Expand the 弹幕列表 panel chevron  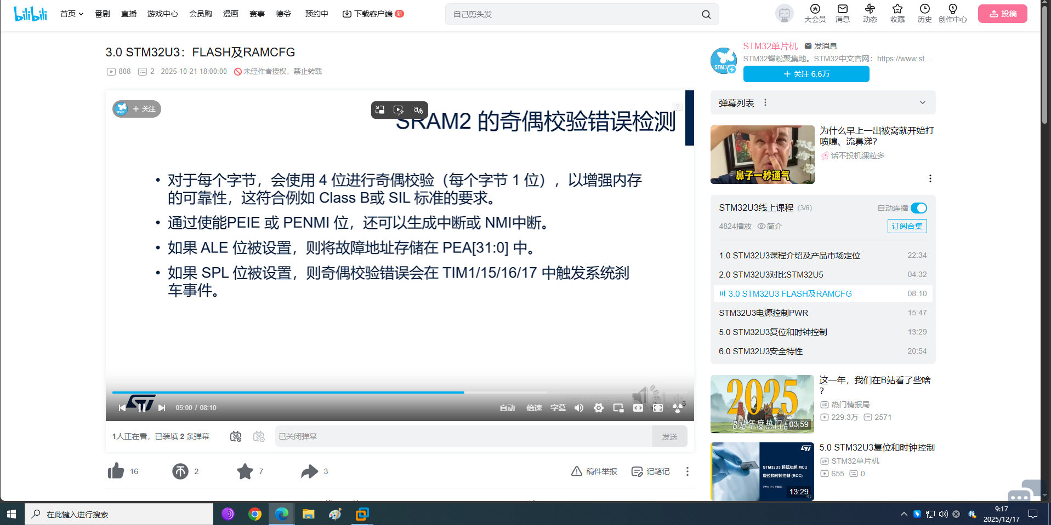pyautogui.click(x=923, y=103)
